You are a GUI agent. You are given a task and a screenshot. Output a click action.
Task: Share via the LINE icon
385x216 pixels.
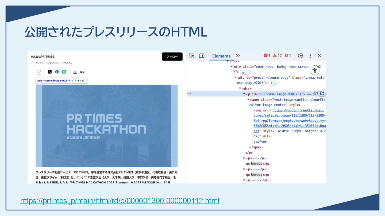[x=64, y=72]
